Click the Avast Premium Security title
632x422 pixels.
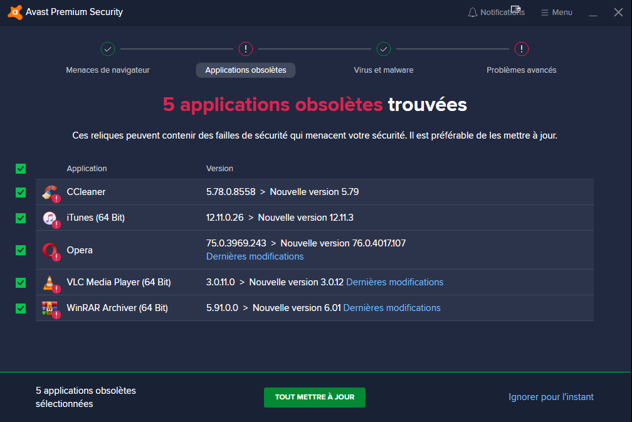coord(74,12)
